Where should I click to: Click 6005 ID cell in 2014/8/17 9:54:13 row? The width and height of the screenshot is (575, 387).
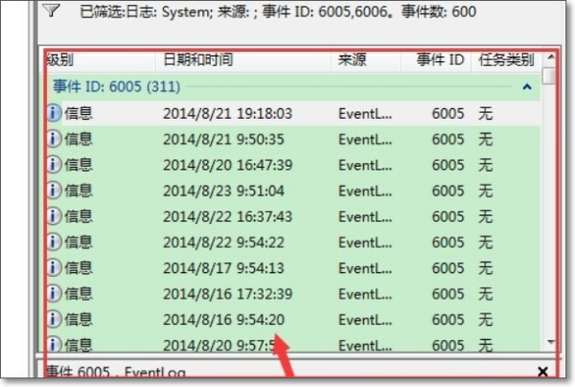pos(448,268)
